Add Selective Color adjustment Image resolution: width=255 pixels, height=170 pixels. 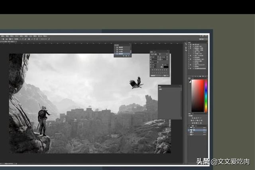pos(201,123)
